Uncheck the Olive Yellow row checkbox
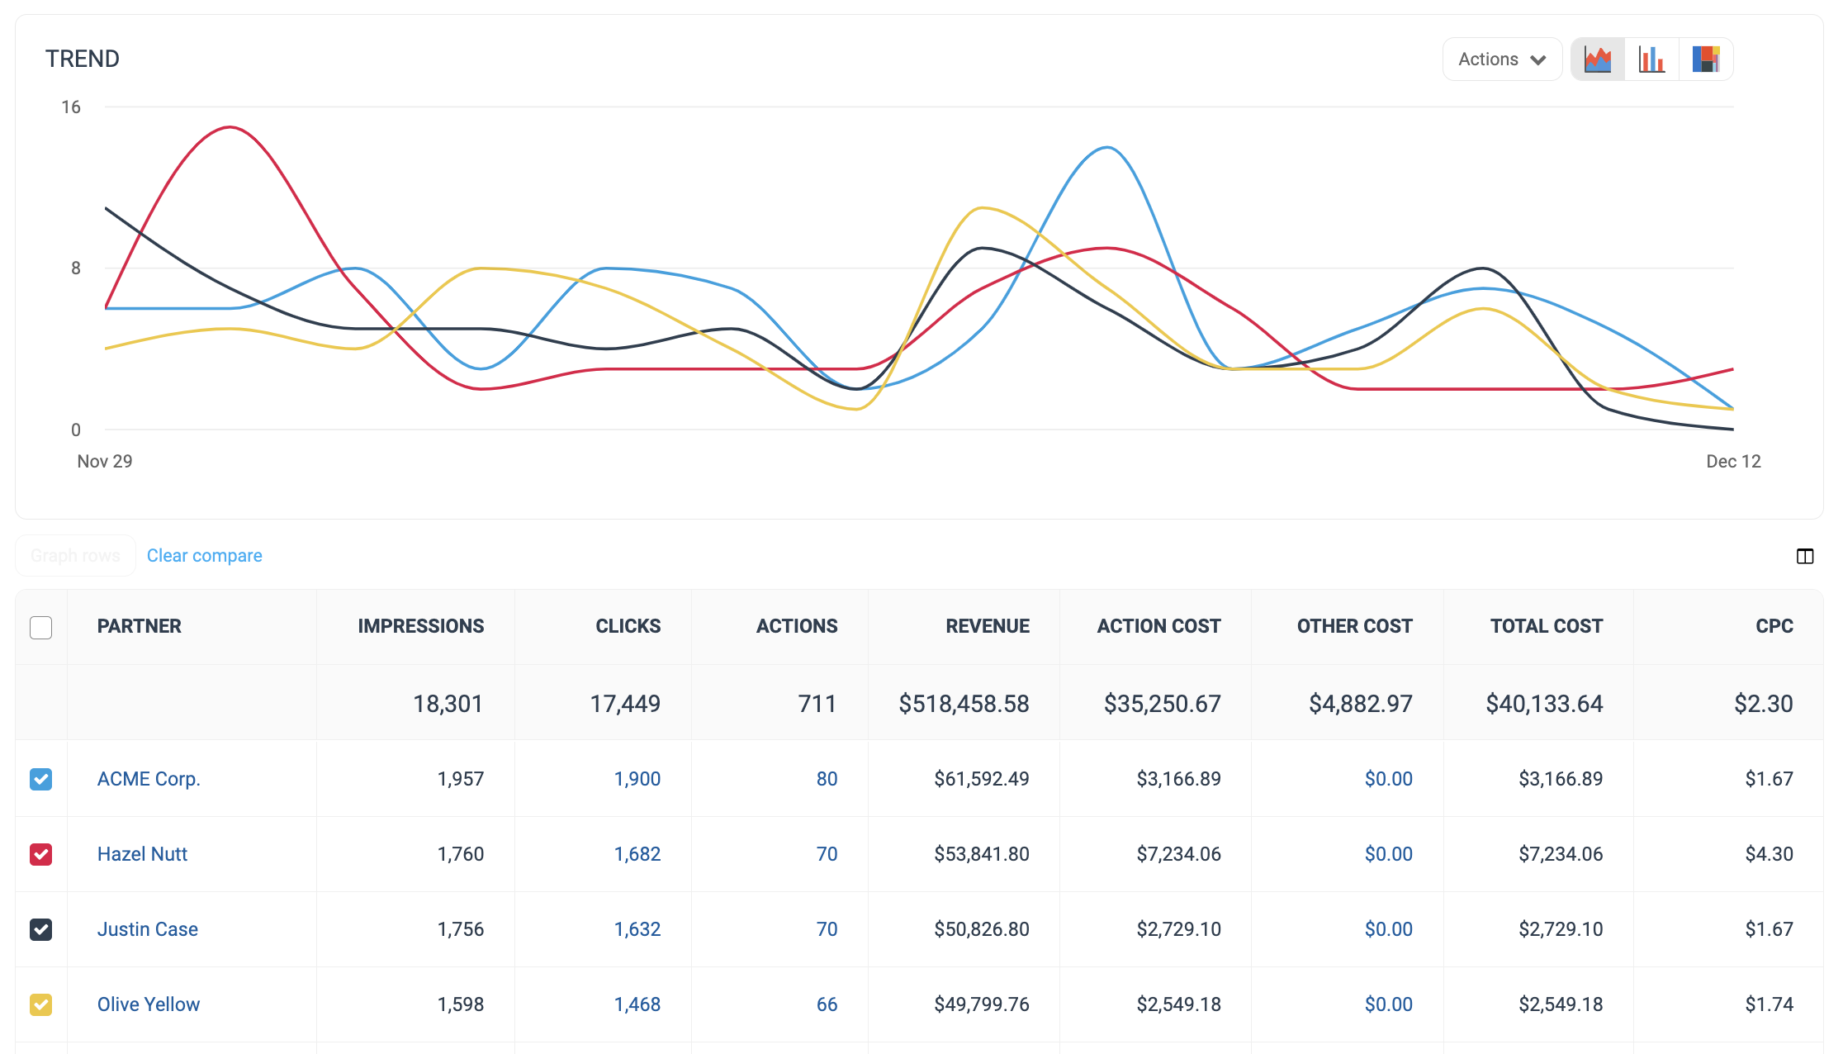The width and height of the screenshot is (1843, 1054). [41, 1005]
